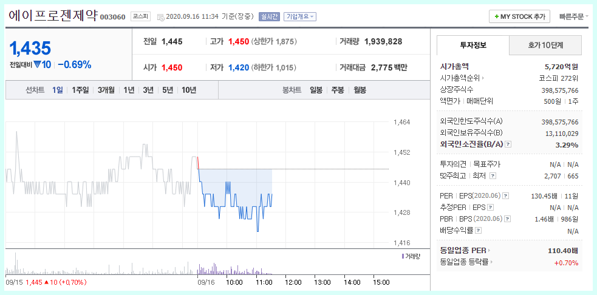The image size is (597, 295).
Task: Select the 5년 line chart period
Action: pyautogui.click(x=168, y=90)
